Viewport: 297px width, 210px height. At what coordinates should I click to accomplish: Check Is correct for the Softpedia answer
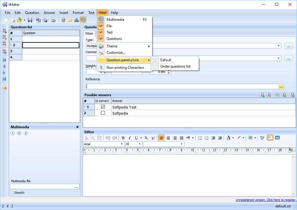point(103,113)
